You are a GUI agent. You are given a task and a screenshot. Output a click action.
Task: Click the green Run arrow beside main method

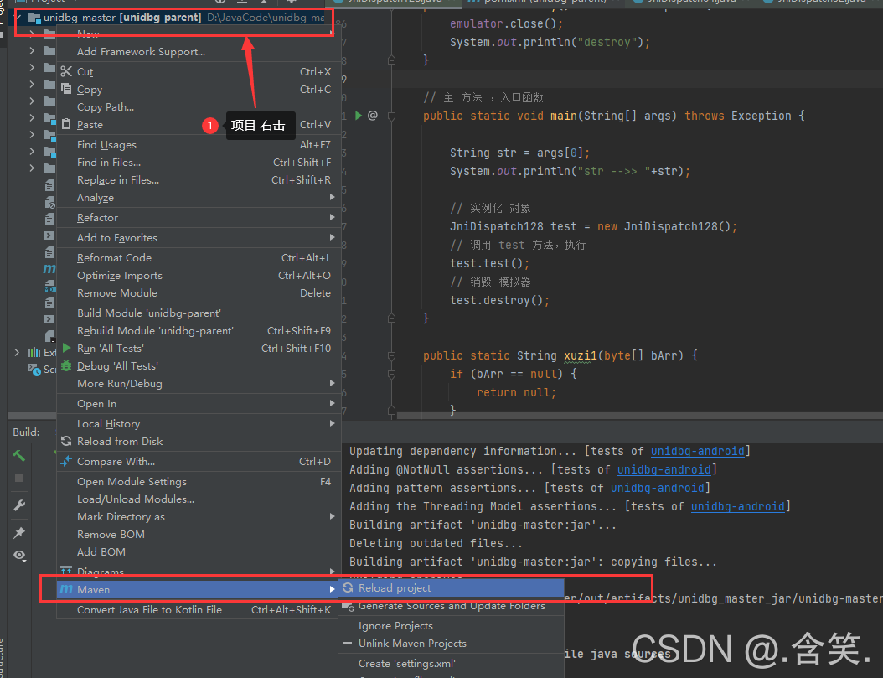(x=359, y=116)
